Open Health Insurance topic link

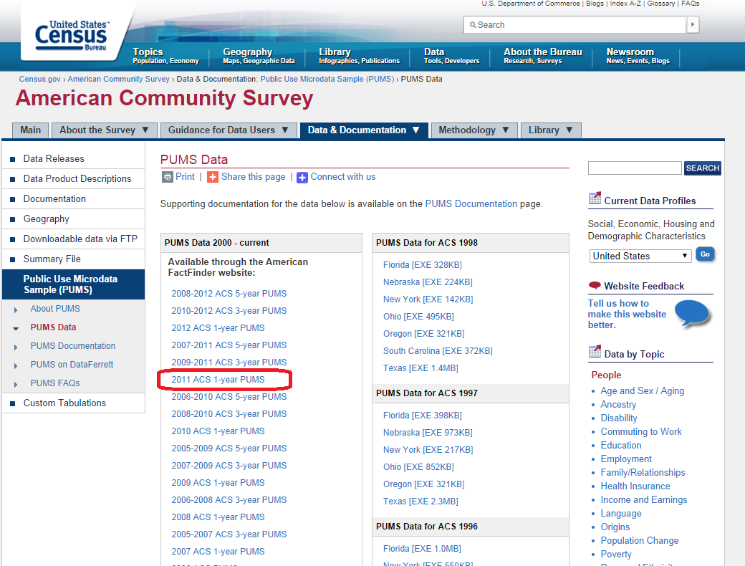[635, 486]
